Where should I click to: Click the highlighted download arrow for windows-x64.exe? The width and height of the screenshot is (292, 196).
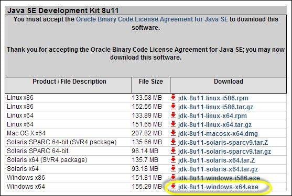coord(173,187)
